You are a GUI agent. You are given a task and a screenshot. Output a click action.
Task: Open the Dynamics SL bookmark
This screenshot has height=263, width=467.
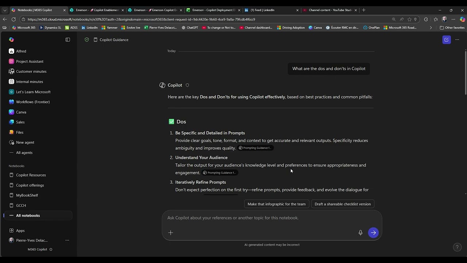[50, 27]
